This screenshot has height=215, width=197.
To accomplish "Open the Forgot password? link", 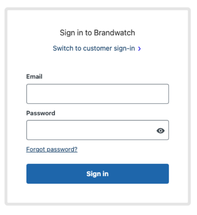I will (52, 149).
